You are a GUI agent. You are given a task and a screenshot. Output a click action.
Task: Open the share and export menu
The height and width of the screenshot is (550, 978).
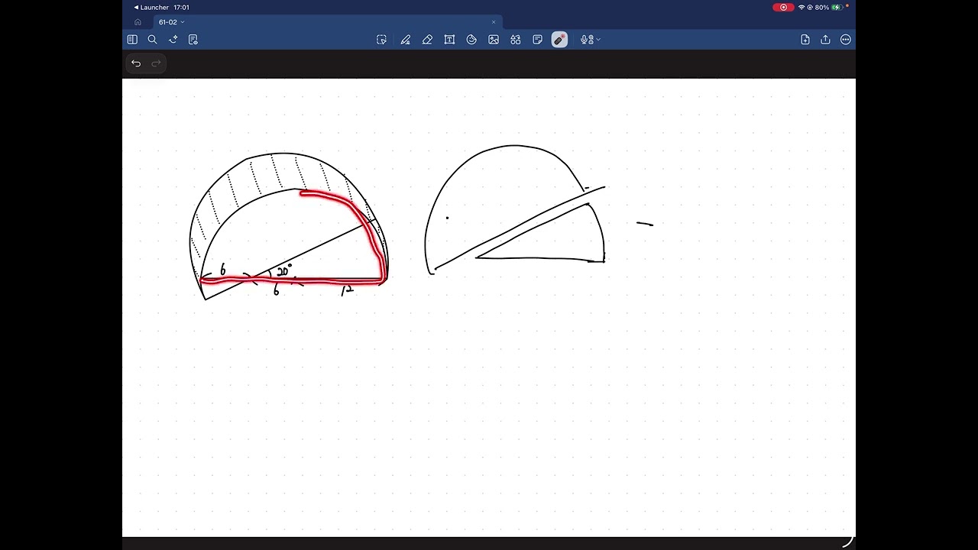click(x=825, y=40)
